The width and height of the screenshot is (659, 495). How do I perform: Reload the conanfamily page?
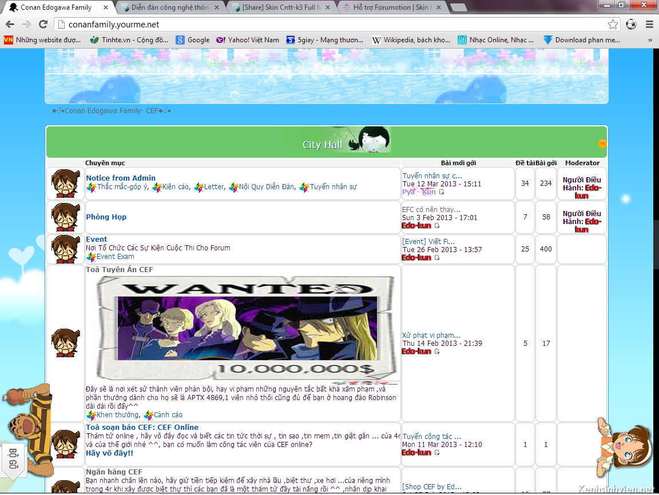click(x=43, y=25)
